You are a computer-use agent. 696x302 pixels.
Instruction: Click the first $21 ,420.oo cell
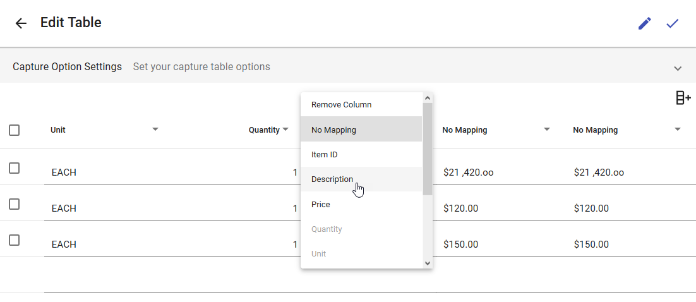coord(468,172)
